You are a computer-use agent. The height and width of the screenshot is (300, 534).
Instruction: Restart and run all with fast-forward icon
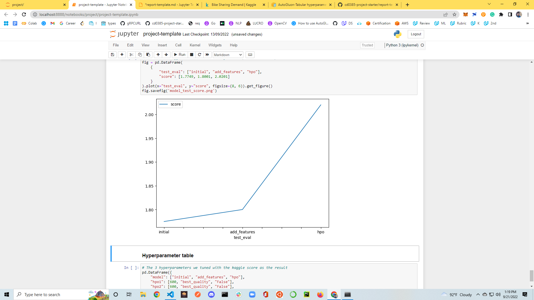[207, 55]
